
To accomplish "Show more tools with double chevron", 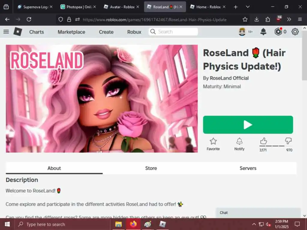I will 289,19.
